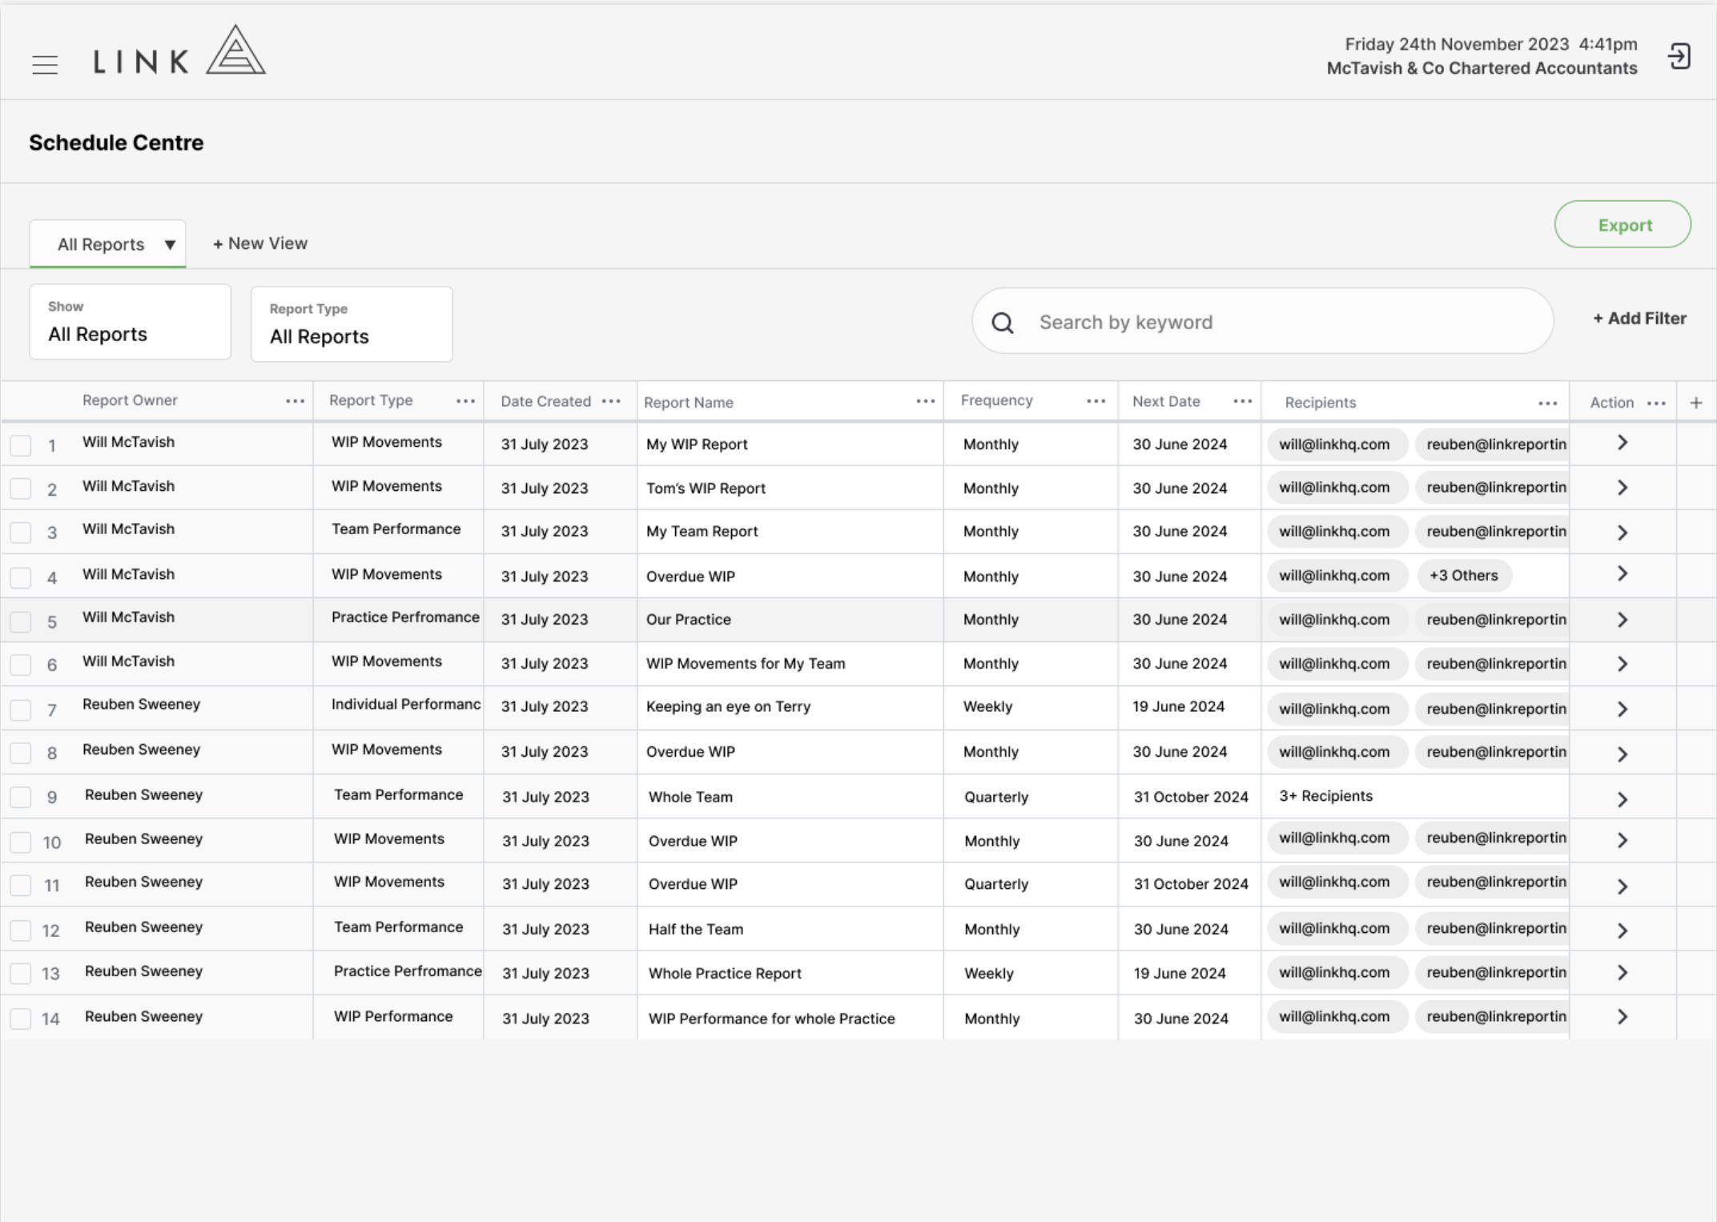Click the Date Created column header
Screen dimensions: 1717x1222
click(x=546, y=401)
